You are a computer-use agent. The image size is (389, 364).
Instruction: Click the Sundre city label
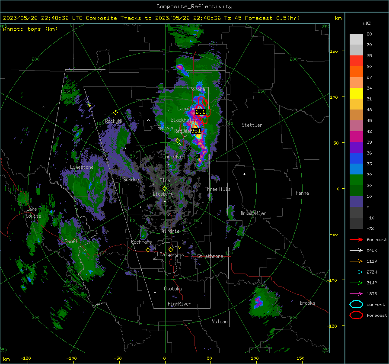(x=131, y=179)
